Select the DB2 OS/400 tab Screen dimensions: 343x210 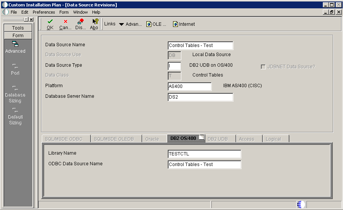pyautogui.click(x=186, y=138)
